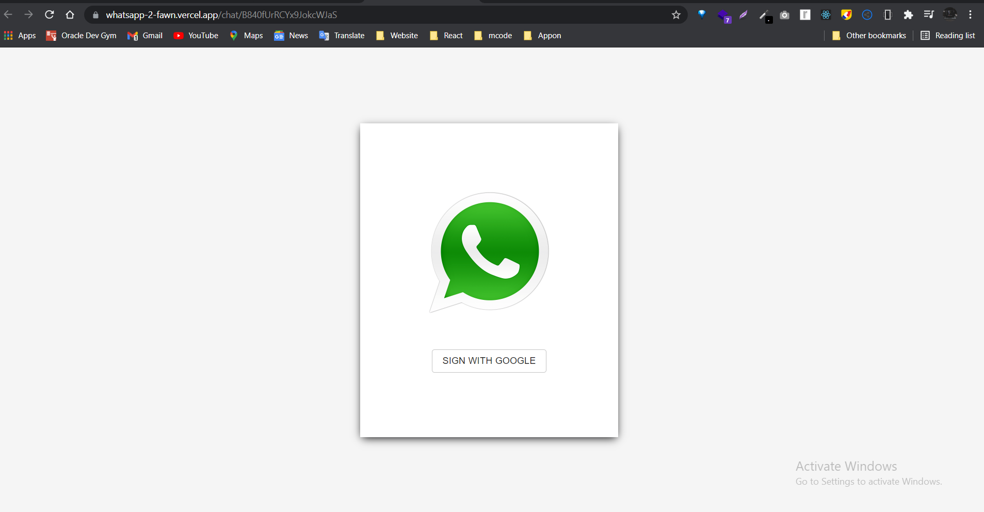
Task: Open the blue share circle extension
Action: (x=867, y=14)
